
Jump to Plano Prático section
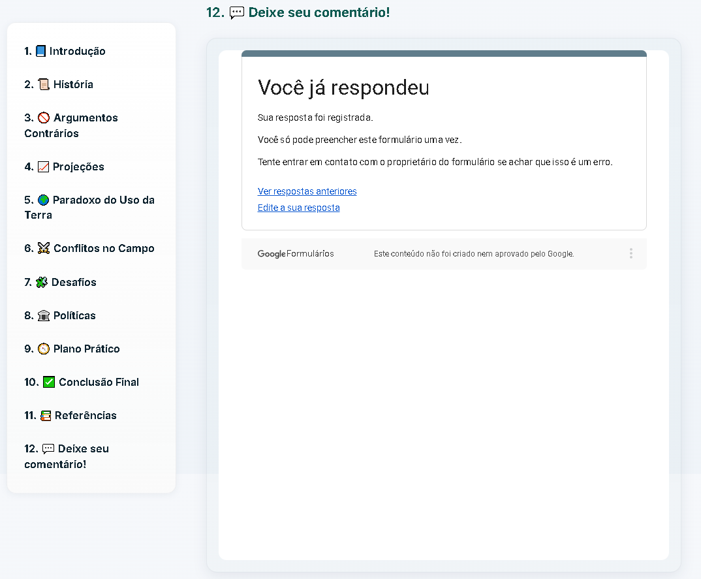pyautogui.click(x=72, y=349)
